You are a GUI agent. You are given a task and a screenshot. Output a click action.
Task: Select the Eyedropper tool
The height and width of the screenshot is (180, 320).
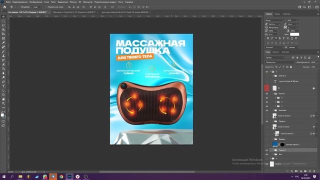tap(3, 42)
